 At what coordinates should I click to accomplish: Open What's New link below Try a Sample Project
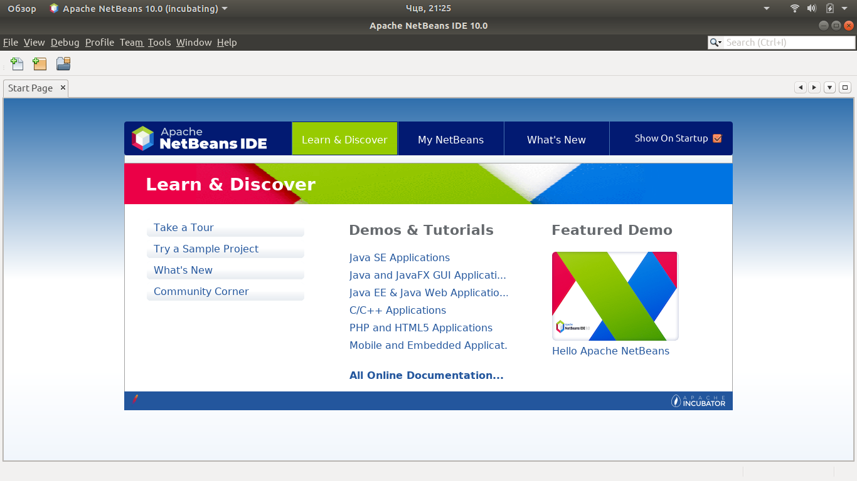tap(183, 270)
